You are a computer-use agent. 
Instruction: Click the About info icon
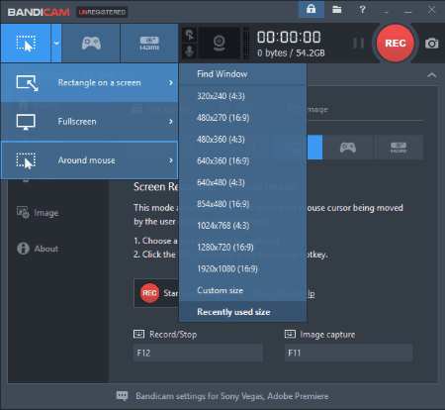click(23, 249)
